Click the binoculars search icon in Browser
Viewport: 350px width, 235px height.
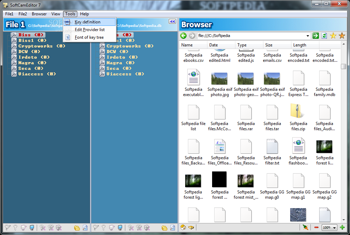[191, 227]
